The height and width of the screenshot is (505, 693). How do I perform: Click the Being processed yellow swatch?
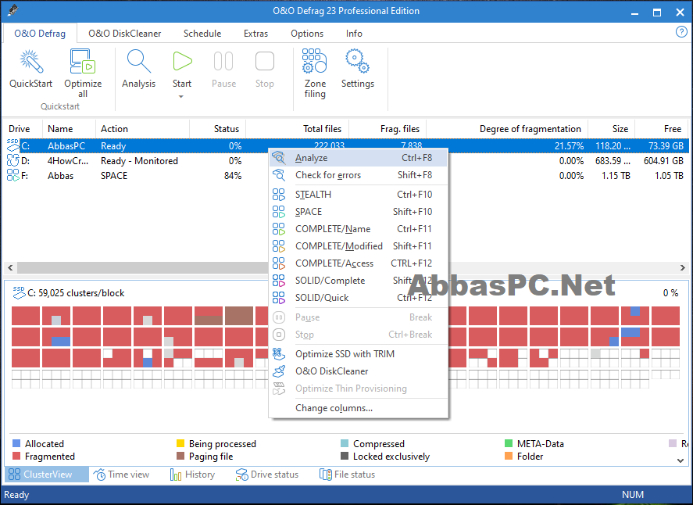180,443
